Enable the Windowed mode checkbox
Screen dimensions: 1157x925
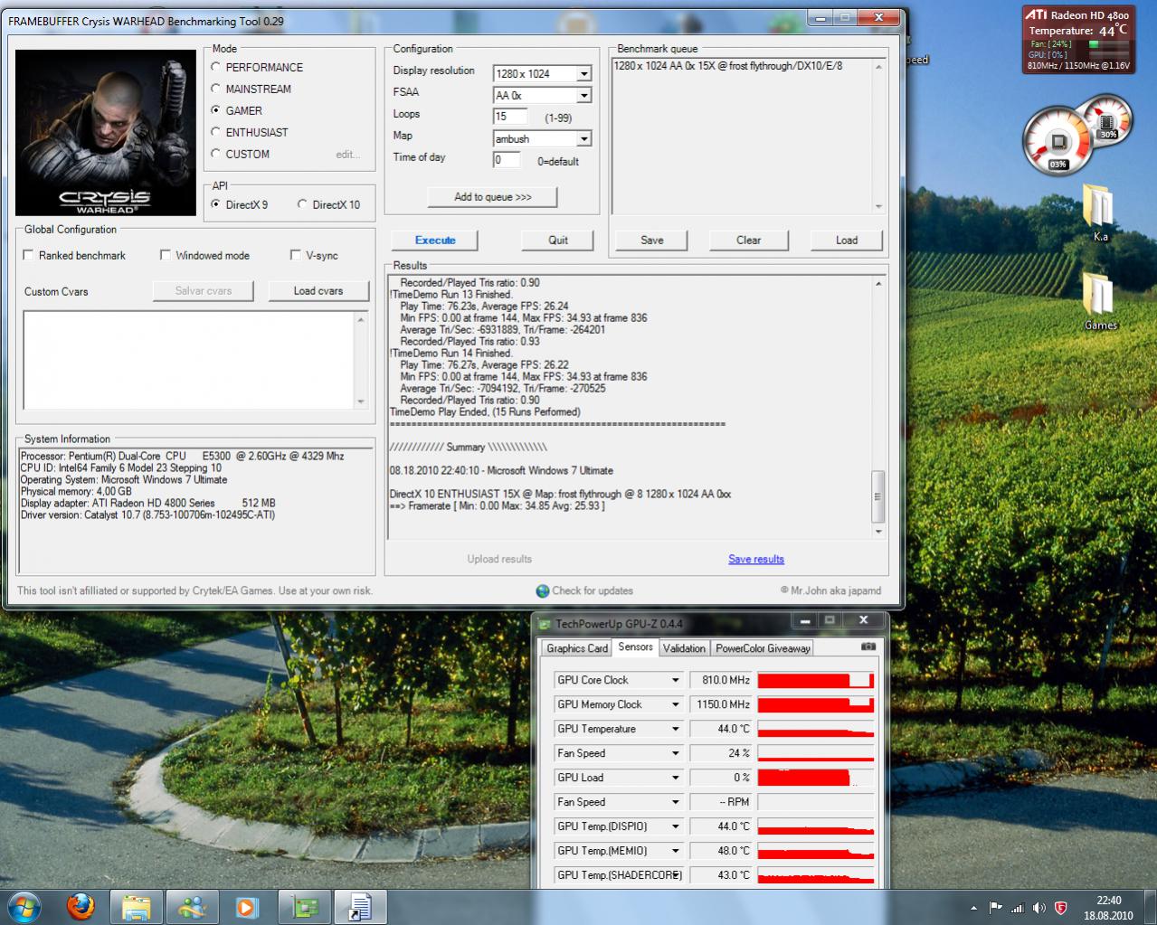(x=166, y=255)
